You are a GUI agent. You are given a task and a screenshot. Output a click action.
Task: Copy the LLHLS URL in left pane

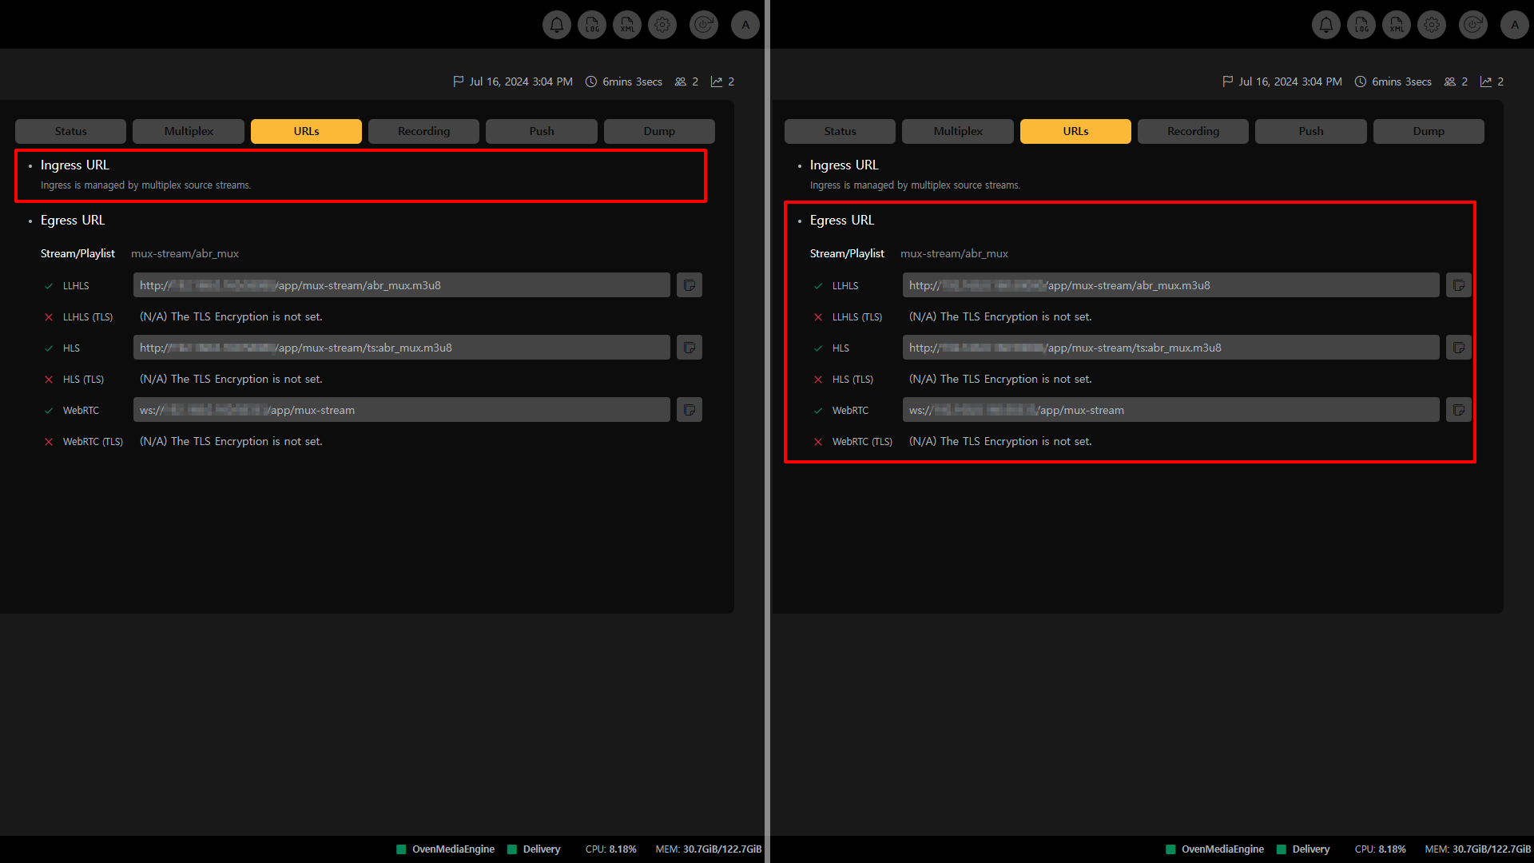point(689,285)
